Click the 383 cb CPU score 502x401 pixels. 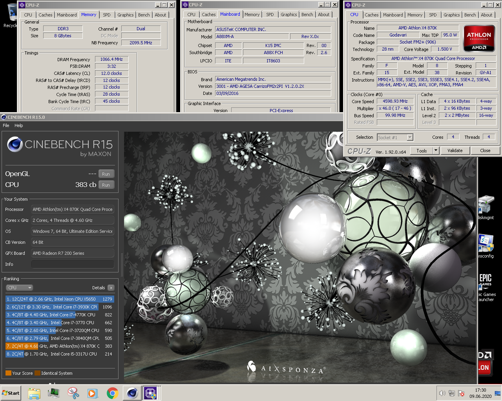(86, 185)
